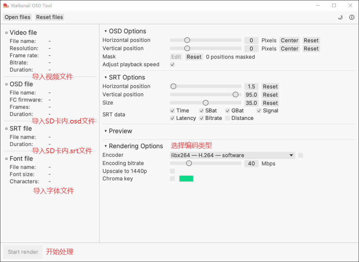Adjust SRT size slider

point(206,103)
